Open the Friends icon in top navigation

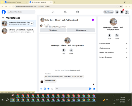pos(65,12)
